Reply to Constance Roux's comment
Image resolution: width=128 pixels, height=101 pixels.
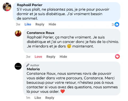tap(51, 57)
